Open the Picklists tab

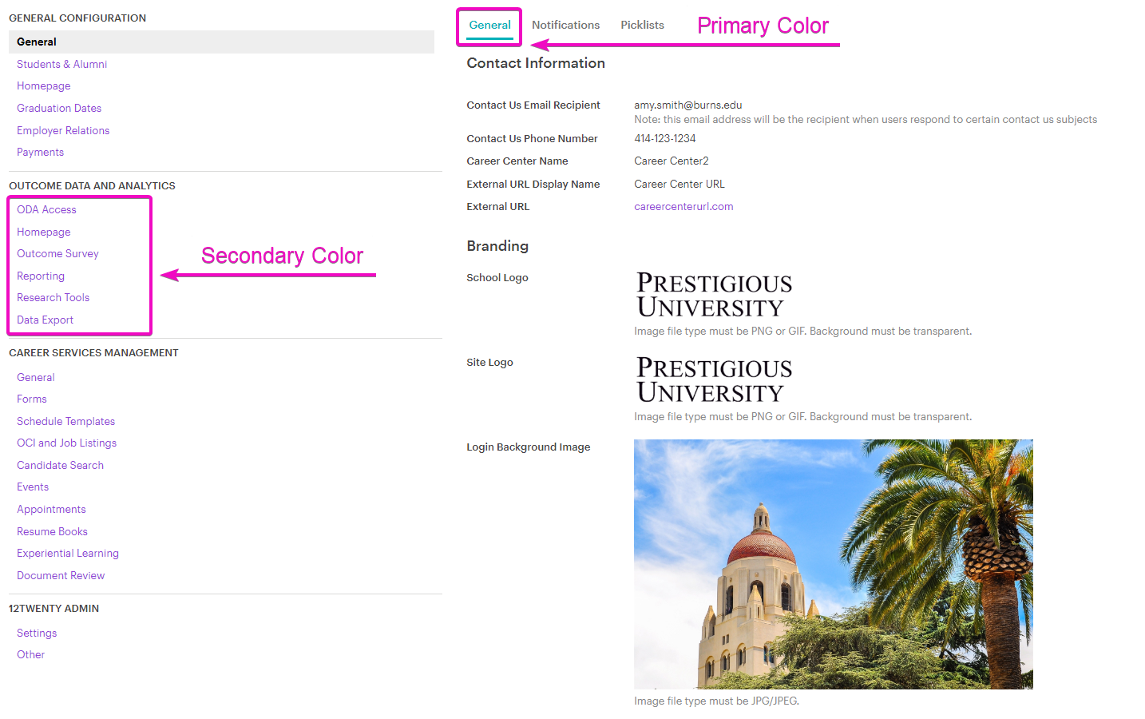pyautogui.click(x=642, y=26)
